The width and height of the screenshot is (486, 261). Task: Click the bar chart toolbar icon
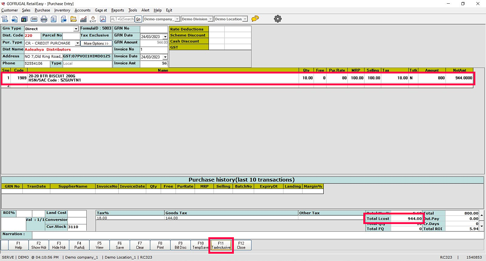pos(83,19)
